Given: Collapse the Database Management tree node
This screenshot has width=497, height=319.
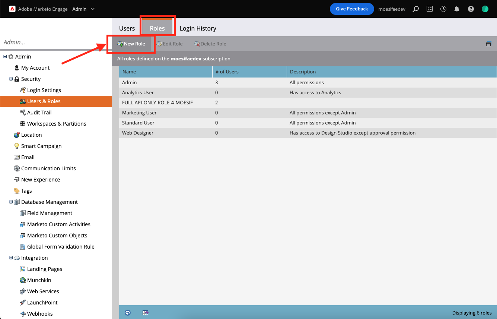Looking at the screenshot, I should coord(11,202).
